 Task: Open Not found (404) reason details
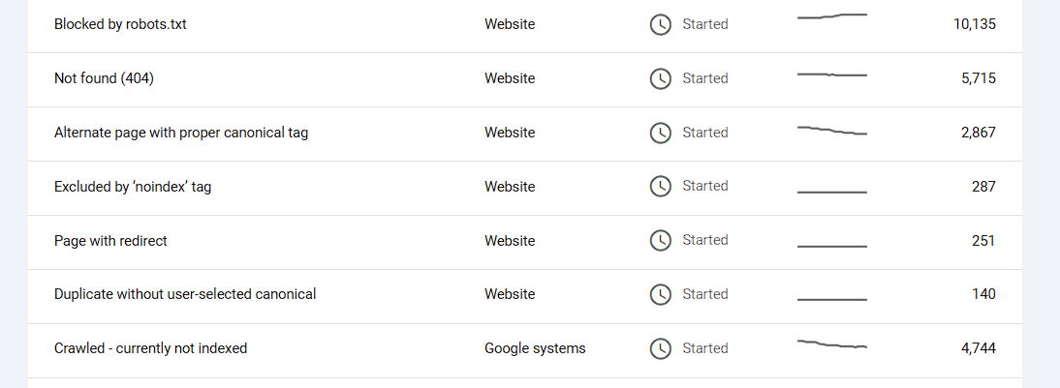pyautogui.click(x=104, y=78)
